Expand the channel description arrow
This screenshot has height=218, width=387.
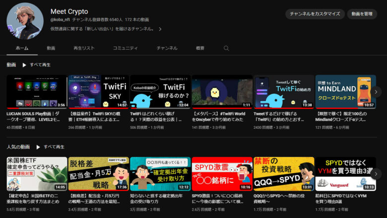(x=160, y=29)
